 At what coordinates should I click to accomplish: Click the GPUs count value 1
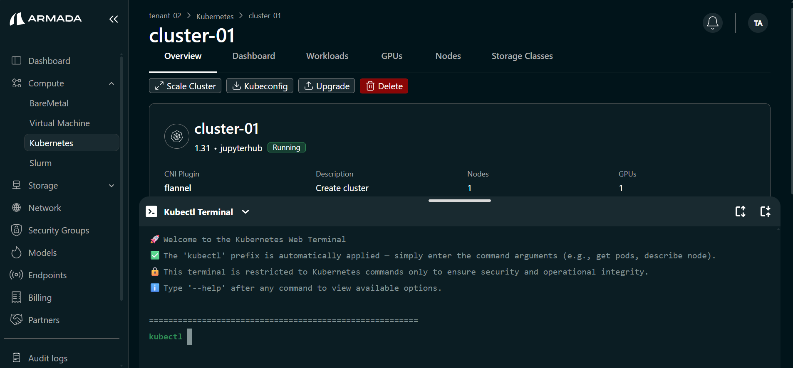(621, 188)
